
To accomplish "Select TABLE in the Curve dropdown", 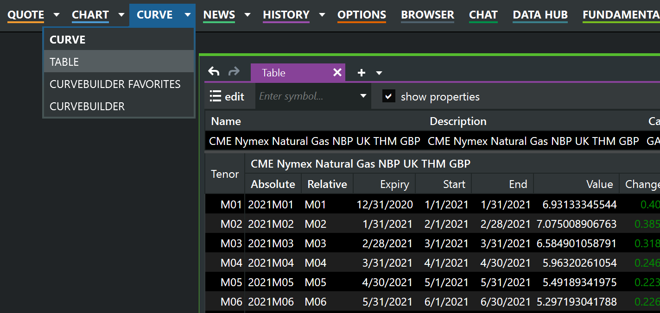I will 119,62.
